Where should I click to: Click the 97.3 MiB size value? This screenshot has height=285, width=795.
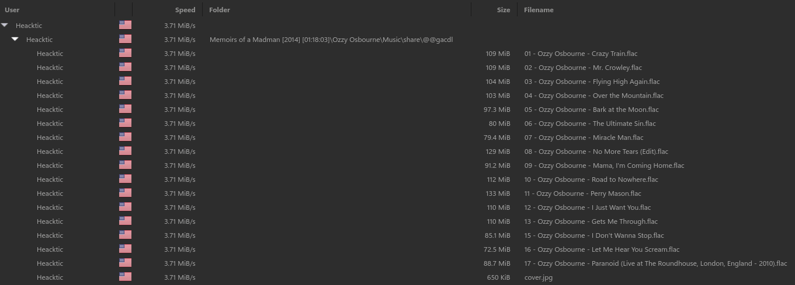(x=497, y=110)
